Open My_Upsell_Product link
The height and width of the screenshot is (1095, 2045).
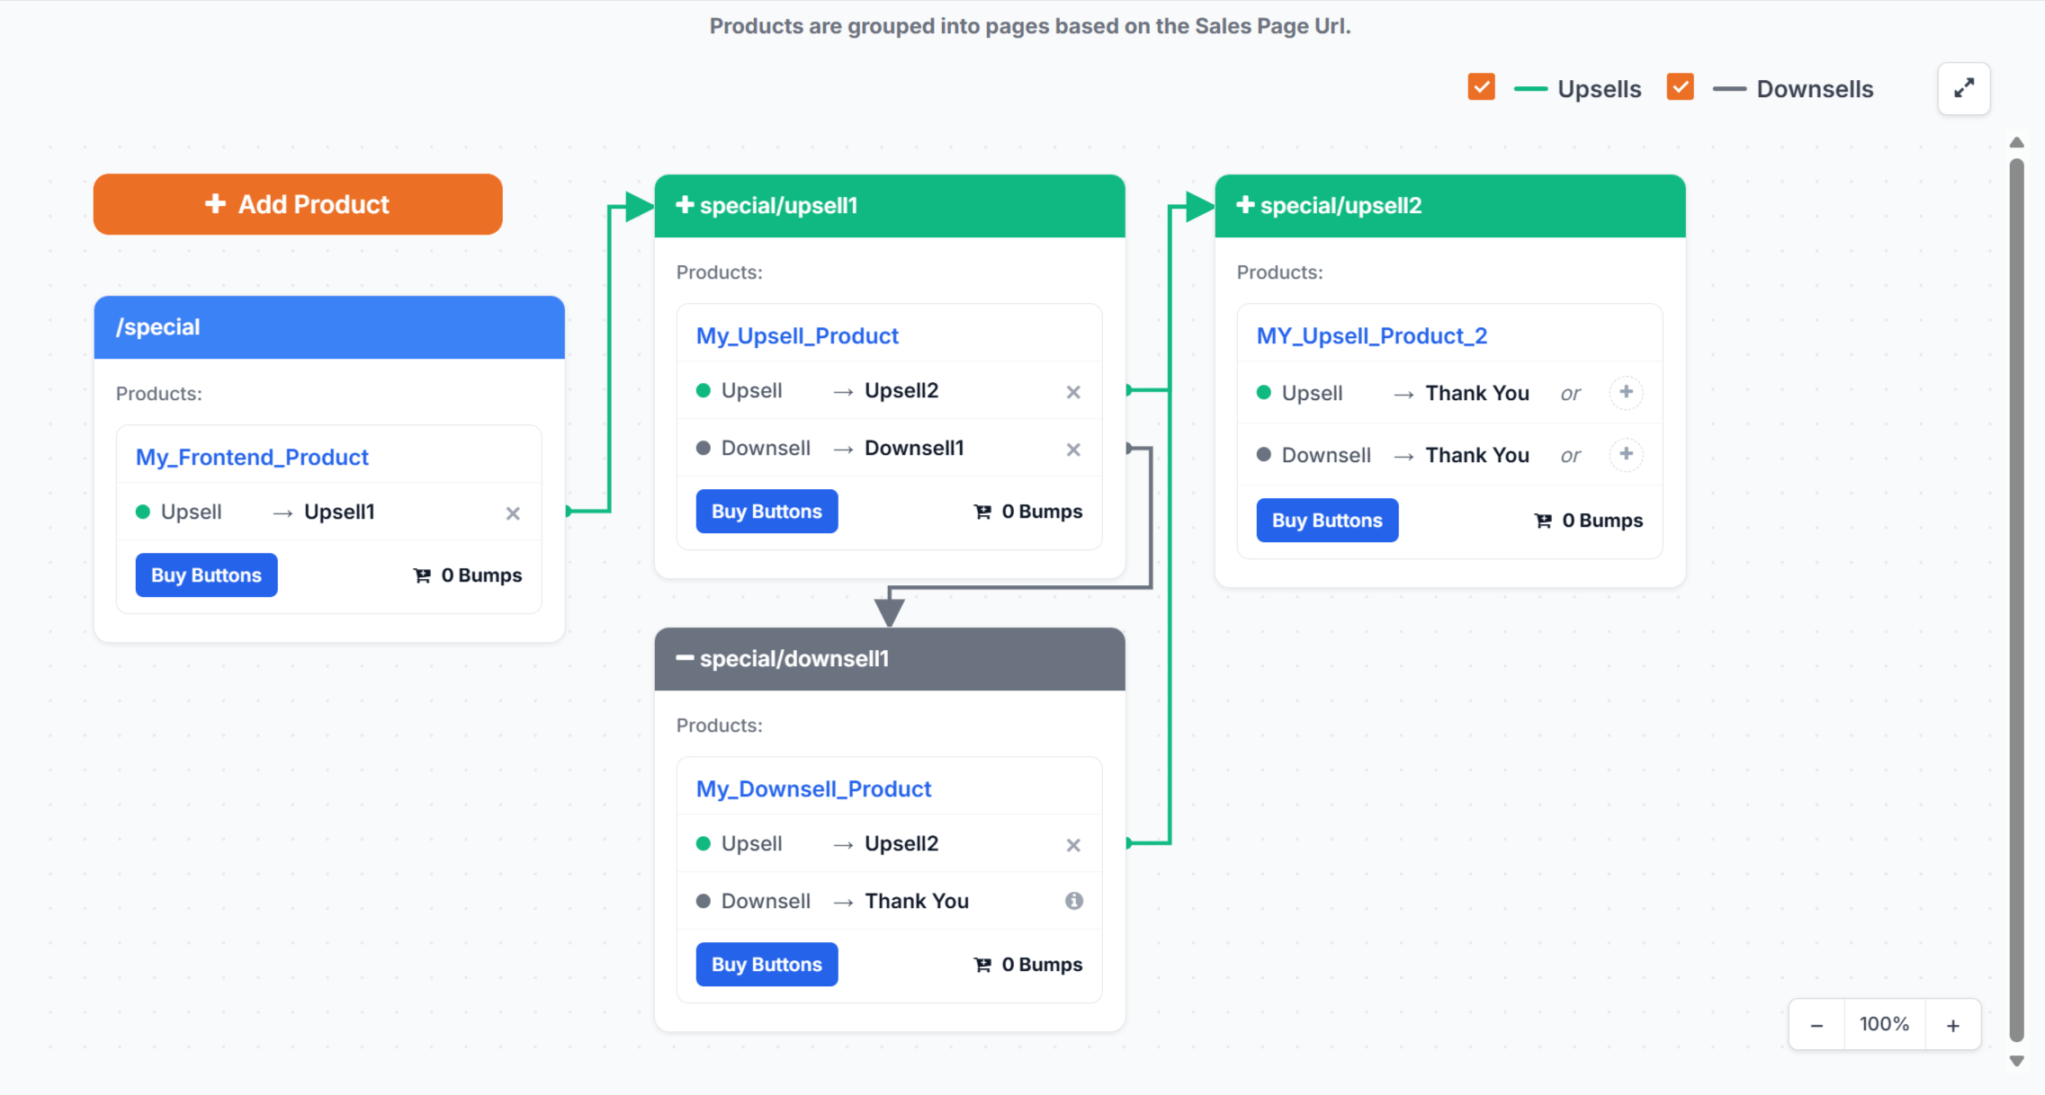(x=797, y=335)
